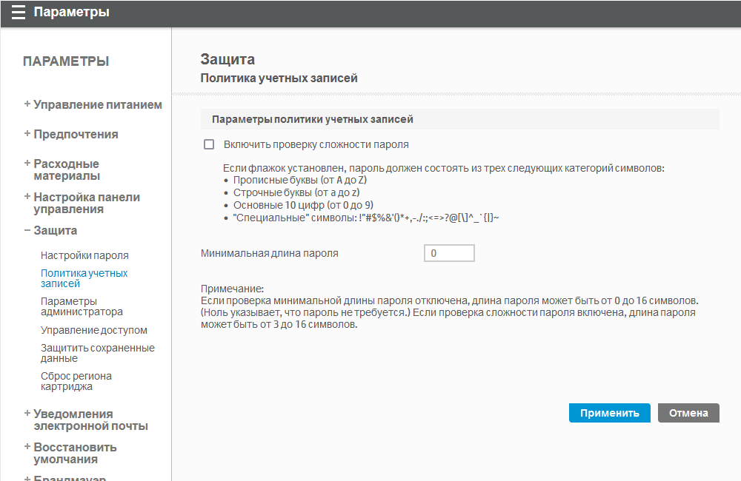Click the Параметры title in header

[x=71, y=13]
